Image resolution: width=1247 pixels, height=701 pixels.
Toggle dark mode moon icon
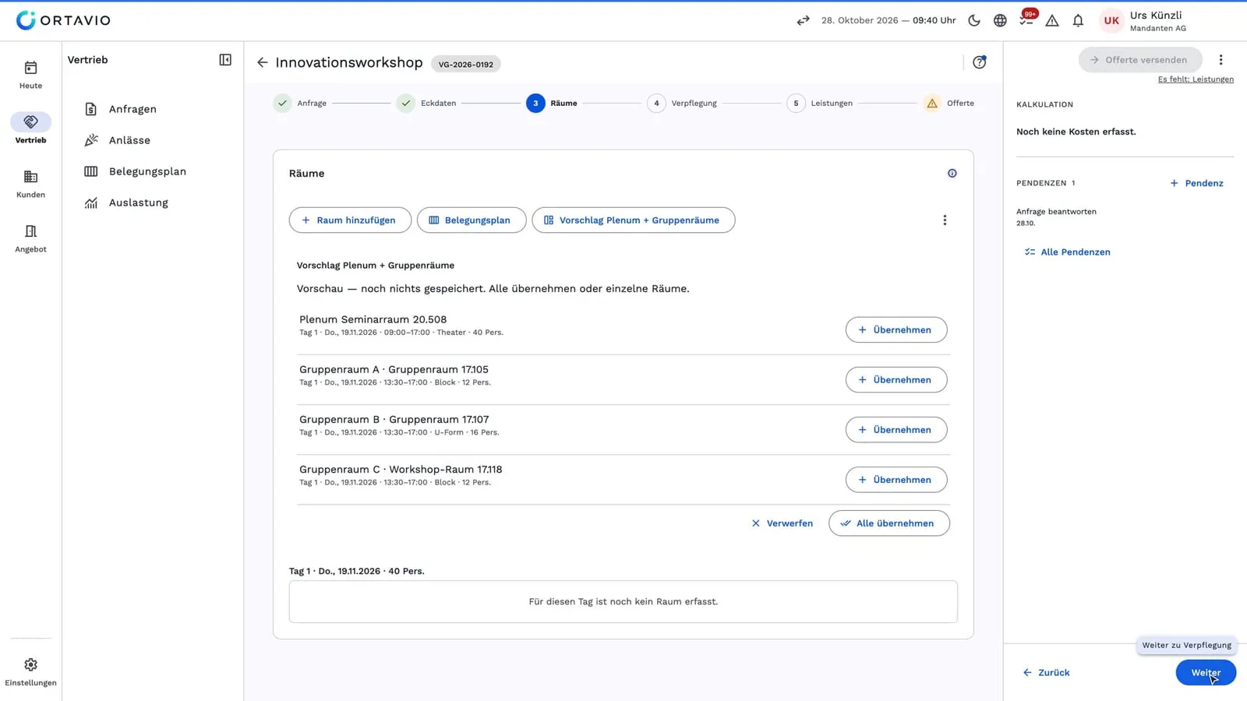coord(974,20)
